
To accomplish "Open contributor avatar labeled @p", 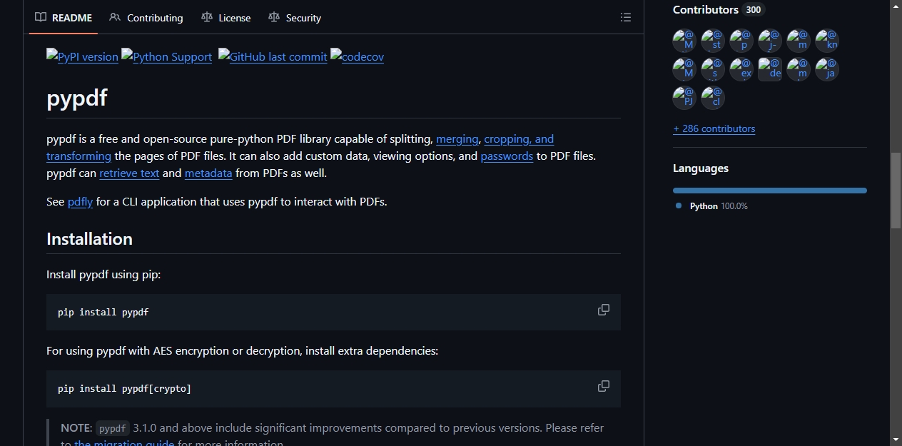I will [x=741, y=41].
